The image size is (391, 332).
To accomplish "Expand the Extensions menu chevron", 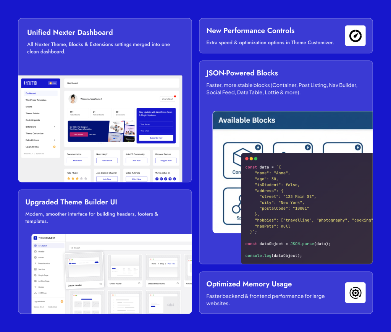I will pyautogui.click(x=54, y=127).
